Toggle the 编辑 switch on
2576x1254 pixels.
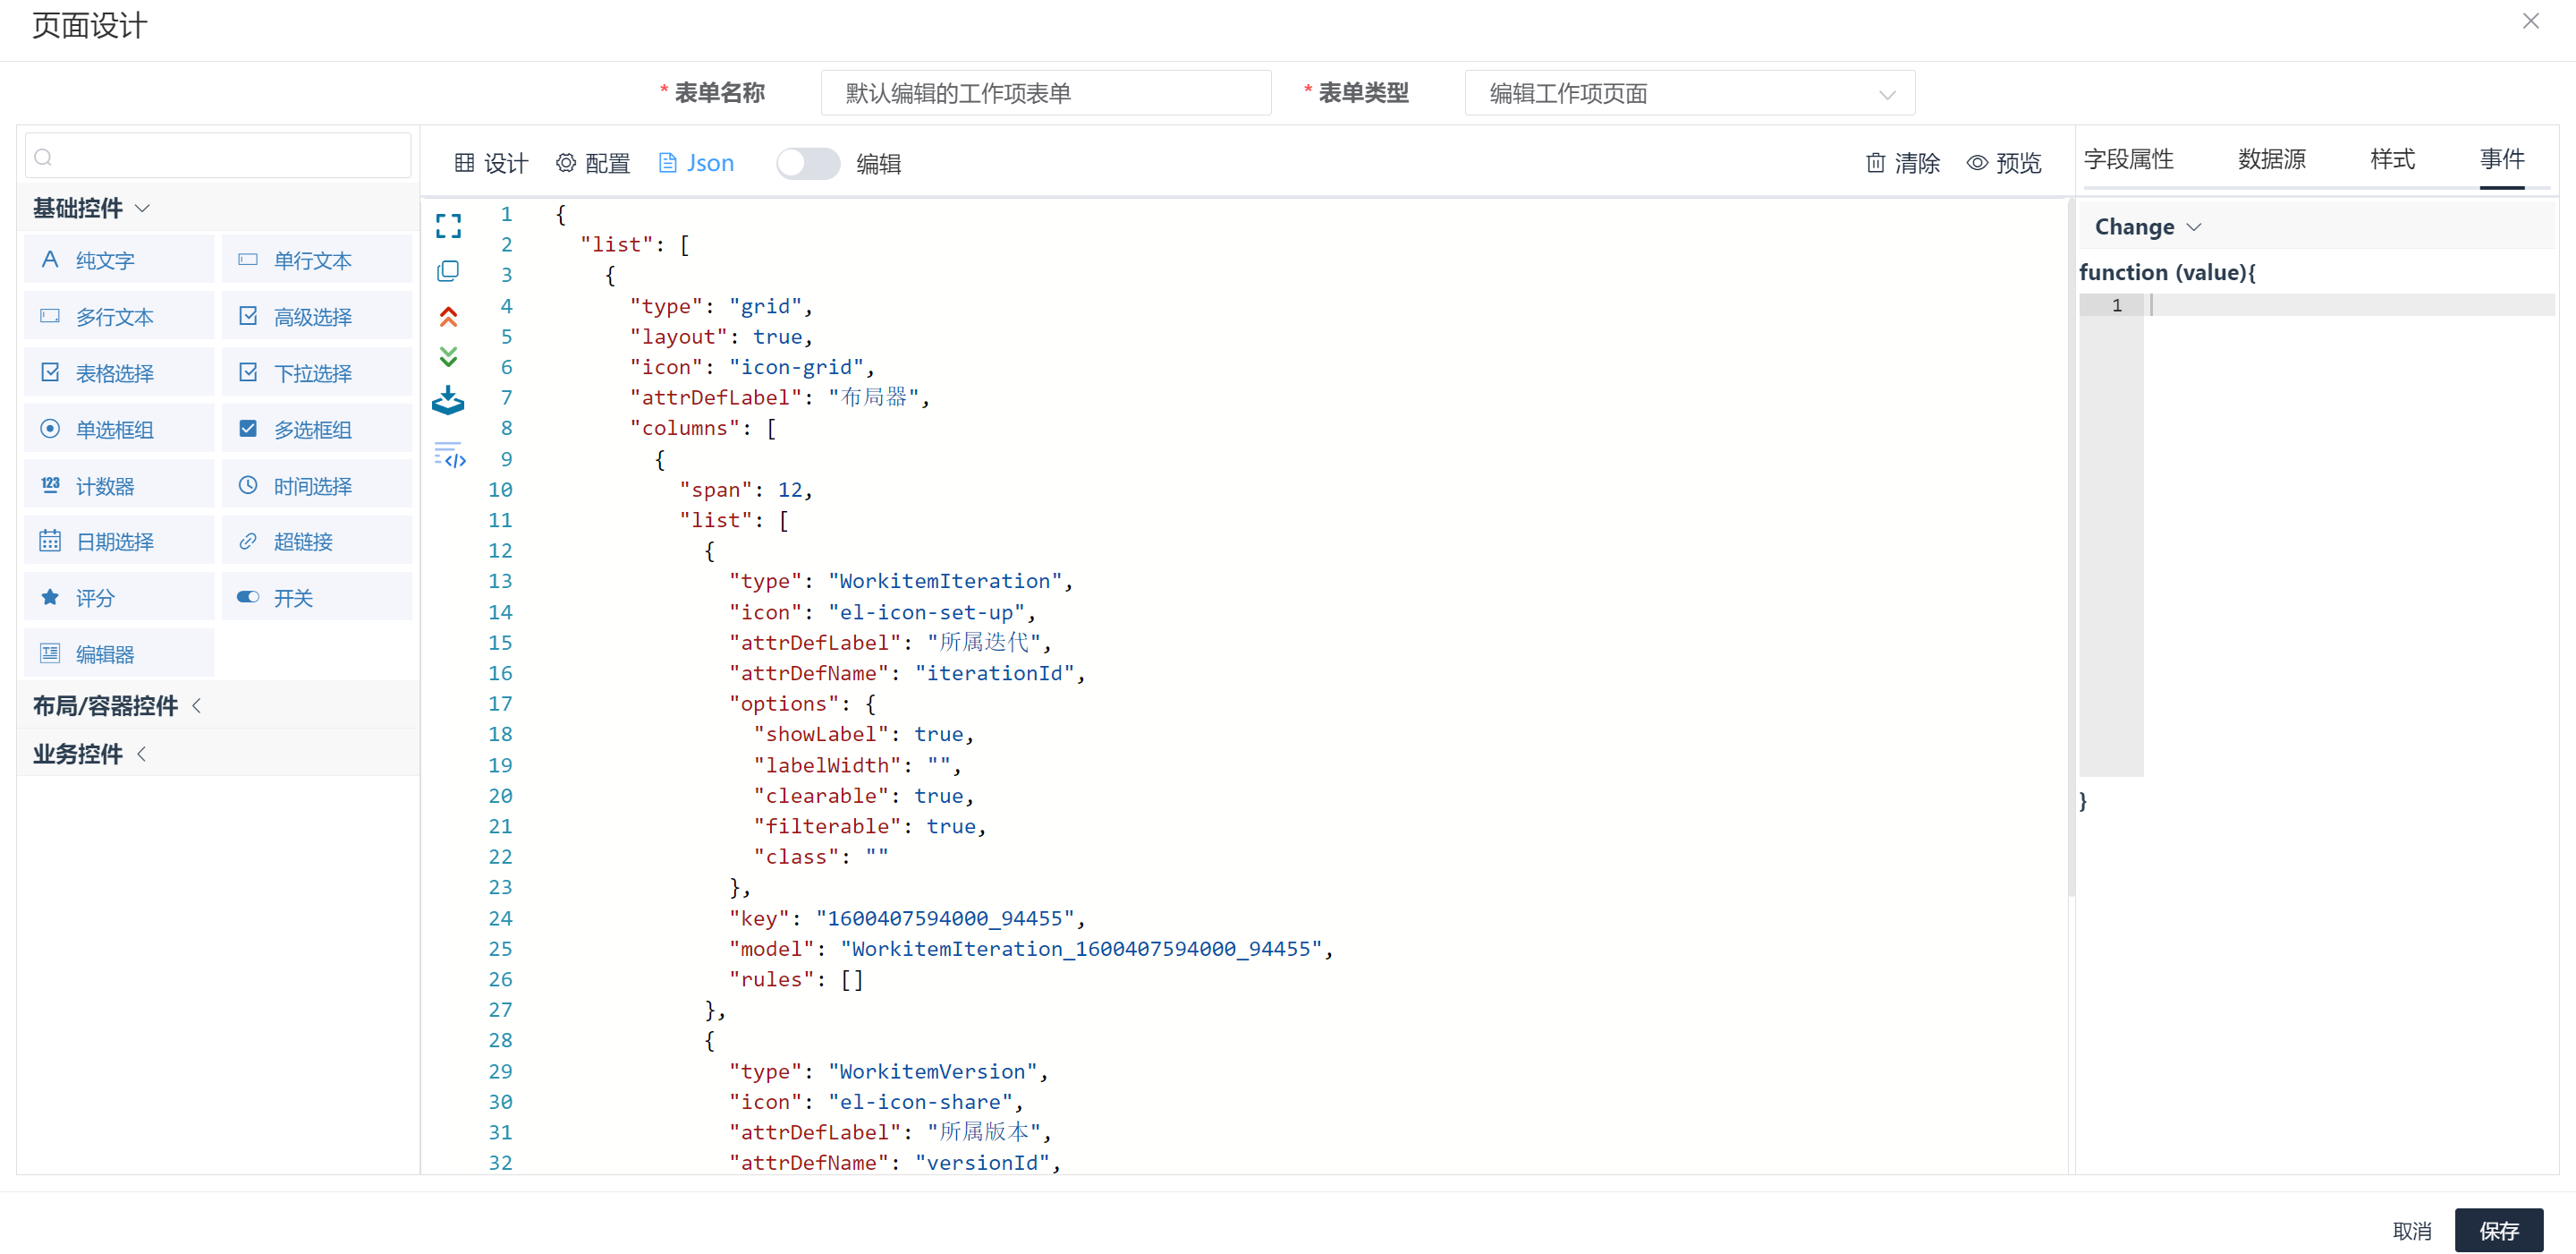click(807, 163)
